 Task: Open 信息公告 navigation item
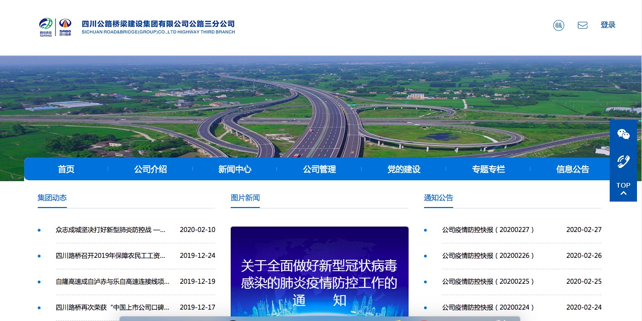coord(572,169)
